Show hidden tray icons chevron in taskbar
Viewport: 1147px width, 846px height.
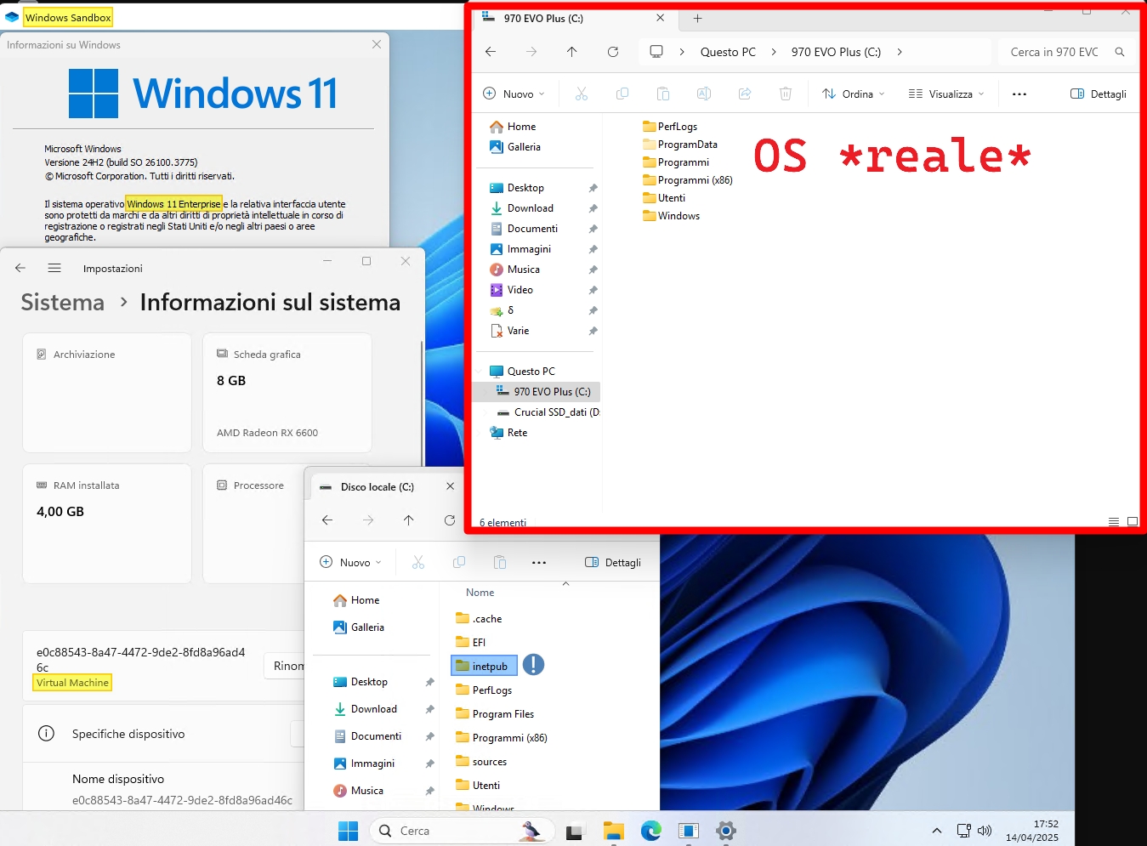click(937, 831)
